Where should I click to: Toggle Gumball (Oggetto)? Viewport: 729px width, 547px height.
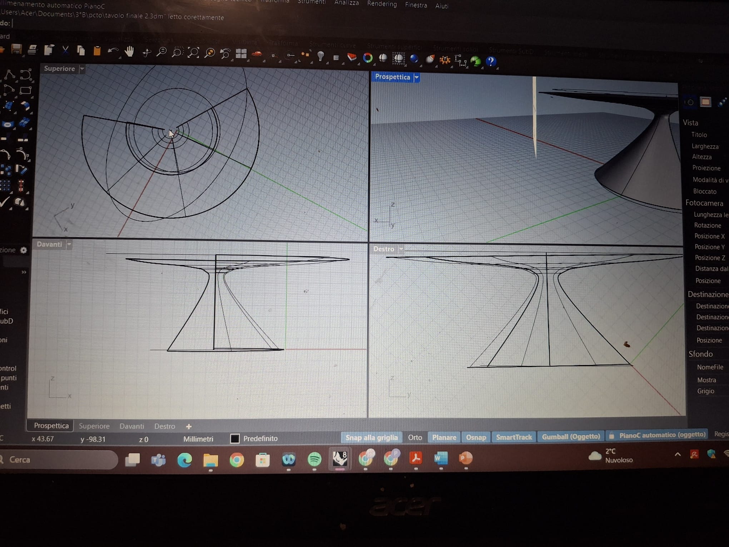point(571,436)
